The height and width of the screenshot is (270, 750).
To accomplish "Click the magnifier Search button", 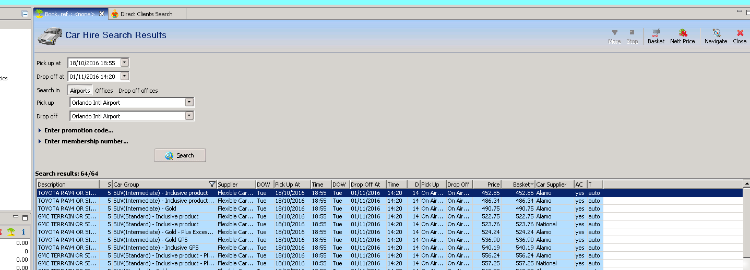I will (180, 155).
